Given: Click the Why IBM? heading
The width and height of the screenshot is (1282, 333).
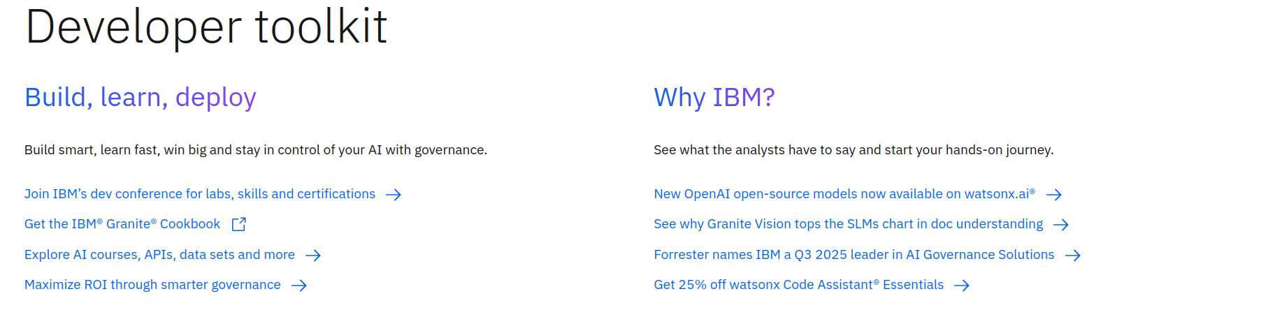Looking at the screenshot, I should [x=714, y=98].
